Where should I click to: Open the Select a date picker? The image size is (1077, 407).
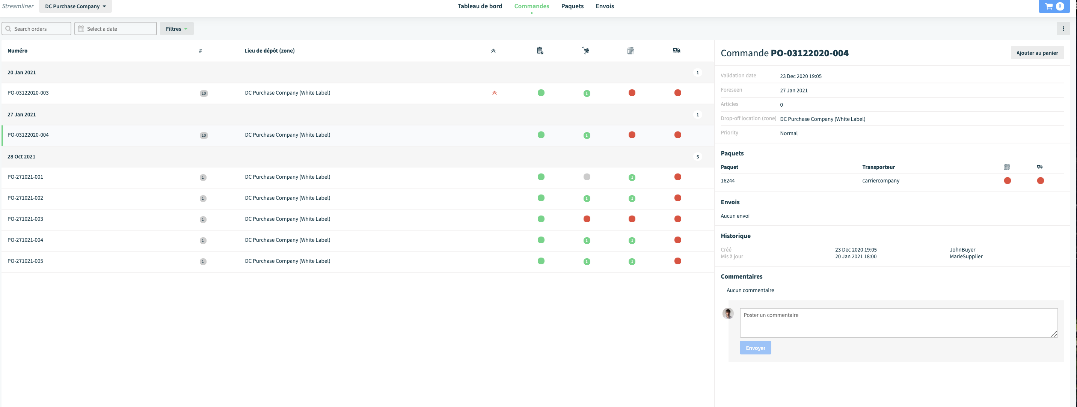tap(115, 29)
